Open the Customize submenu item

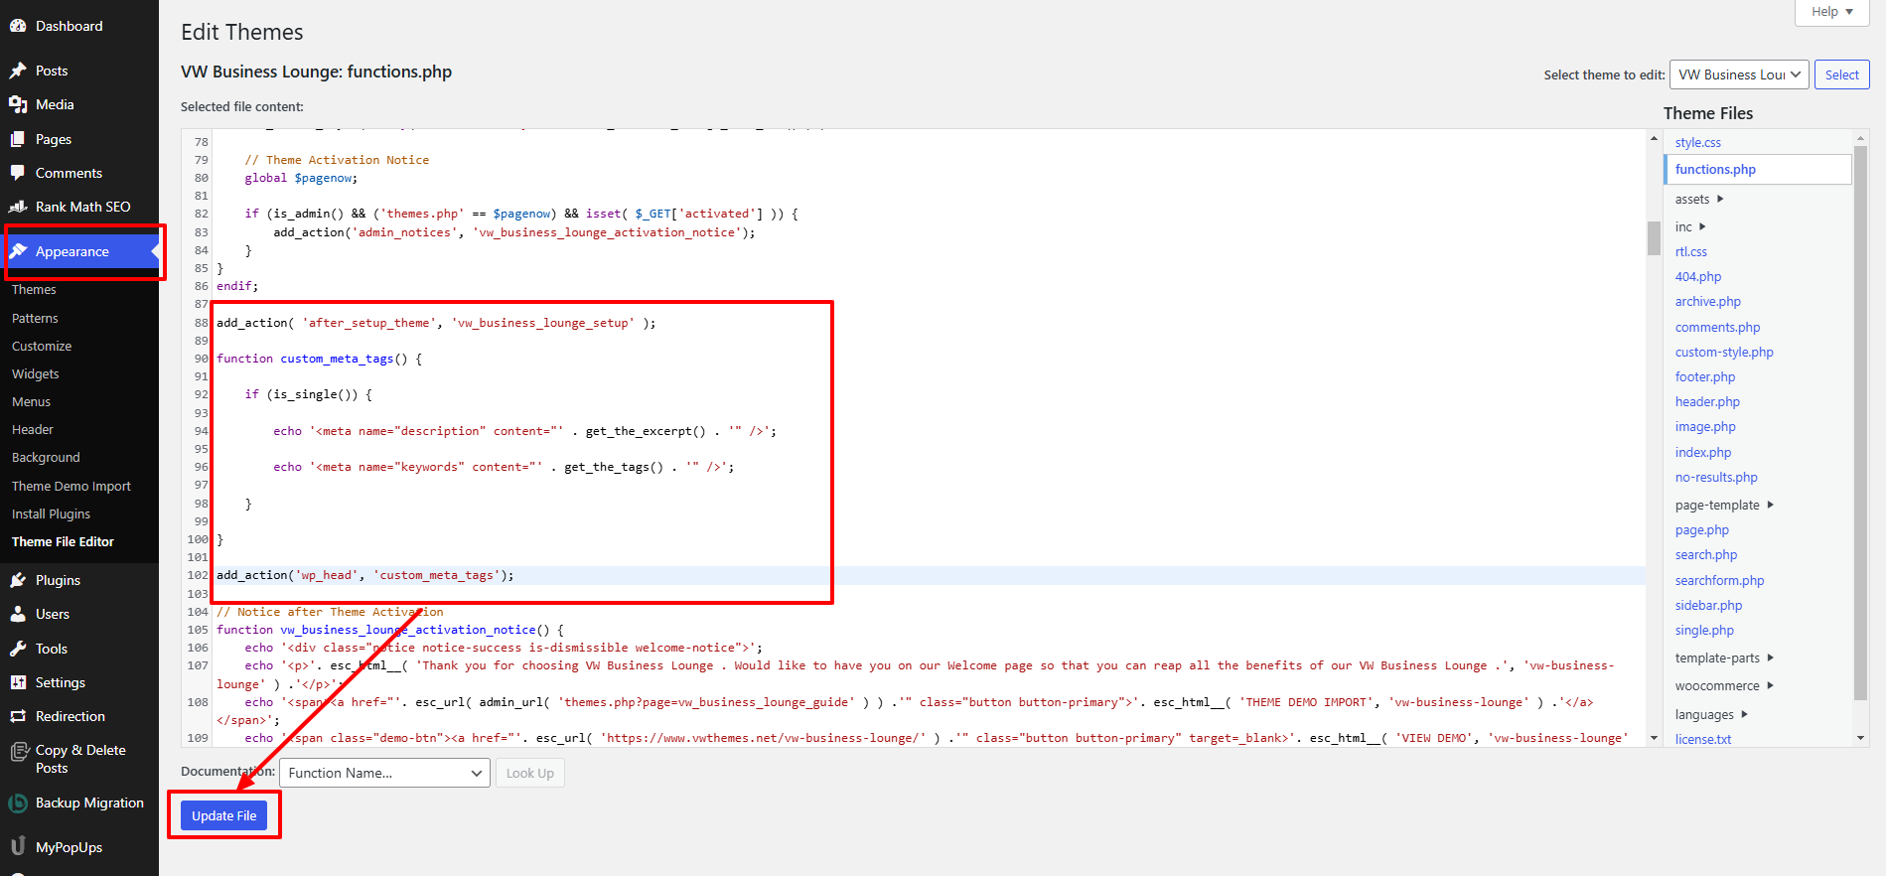[x=42, y=346]
